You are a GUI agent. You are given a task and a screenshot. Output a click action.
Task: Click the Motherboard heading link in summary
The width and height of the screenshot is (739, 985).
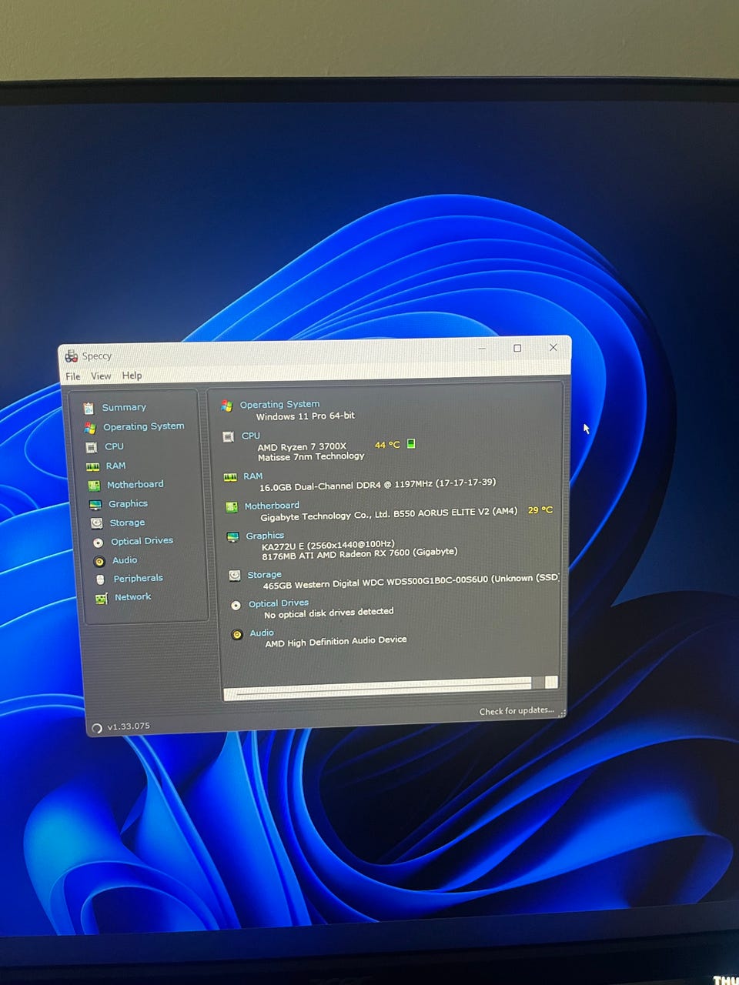[272, 506]
